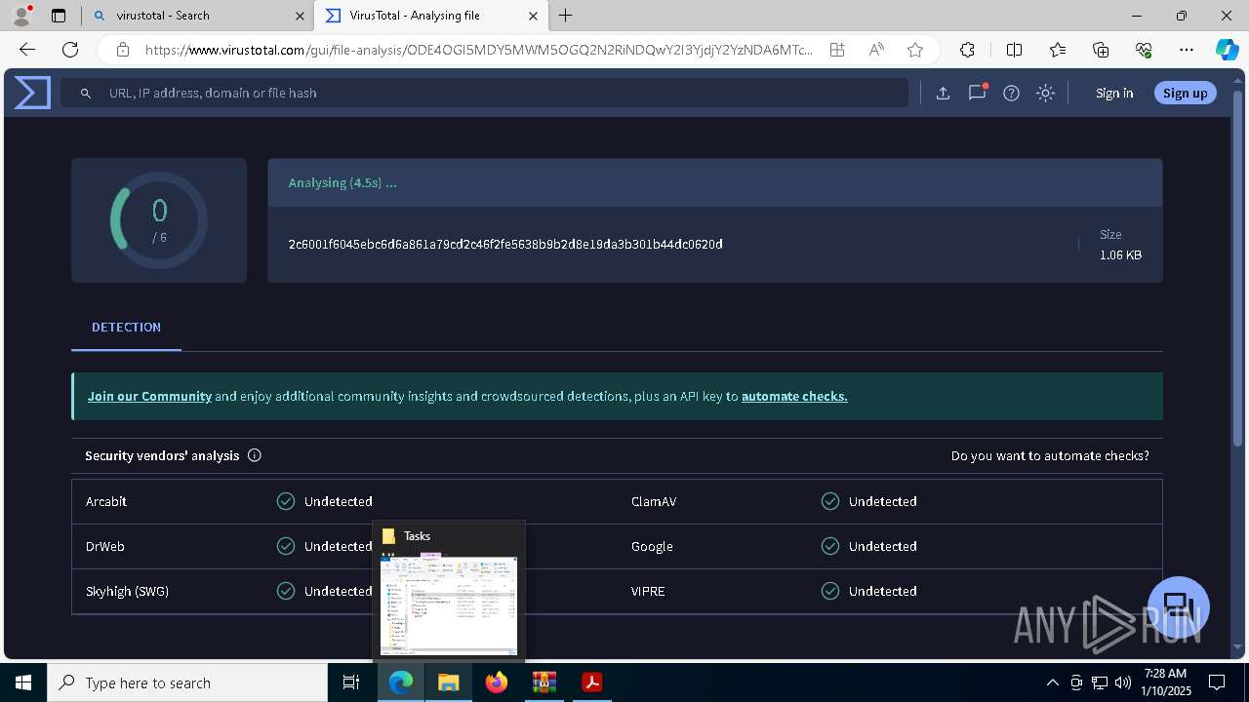Click the DrWeb vendor name
The width and height of the screenshot is (1249, 702).
click(x=105, y=546)
